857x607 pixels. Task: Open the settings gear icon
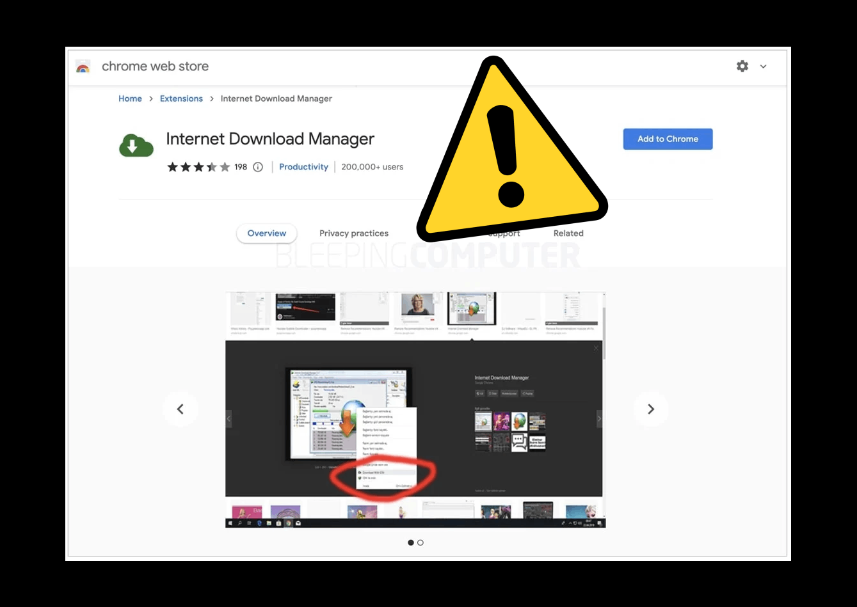coord(742,66)
